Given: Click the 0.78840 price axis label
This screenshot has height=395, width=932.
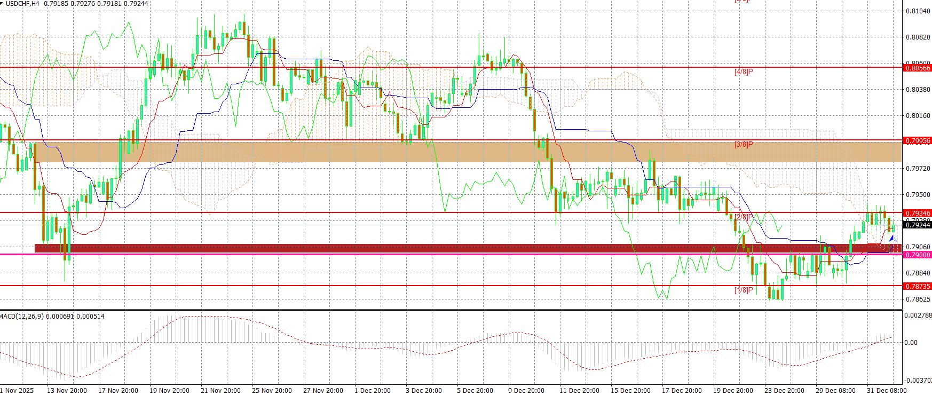Looking at the screenshot, I should [x=918, y=273].
